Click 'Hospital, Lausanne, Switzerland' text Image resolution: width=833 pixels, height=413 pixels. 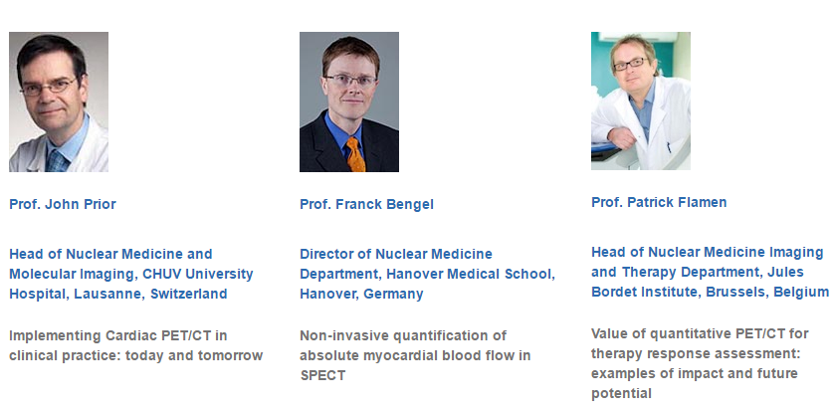coord(118,294)
